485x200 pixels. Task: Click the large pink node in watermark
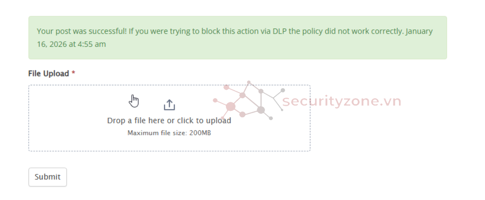pyautogui.click(x=231, y=107)
